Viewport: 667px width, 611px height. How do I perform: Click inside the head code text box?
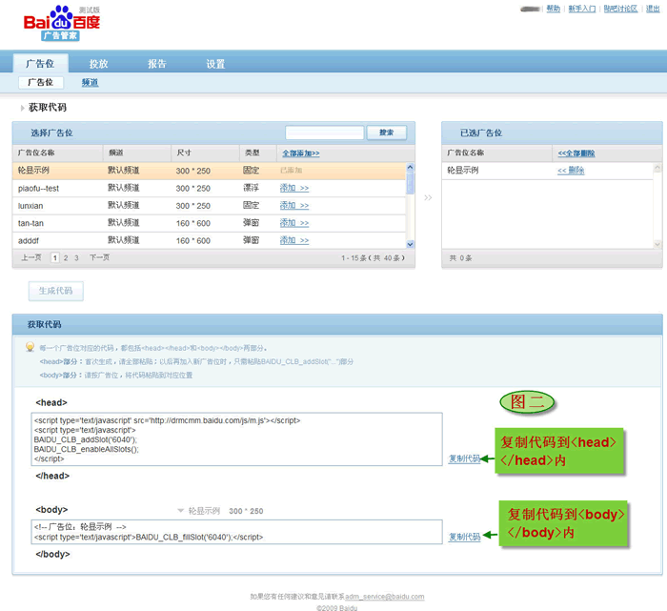[x=237, y=439]
